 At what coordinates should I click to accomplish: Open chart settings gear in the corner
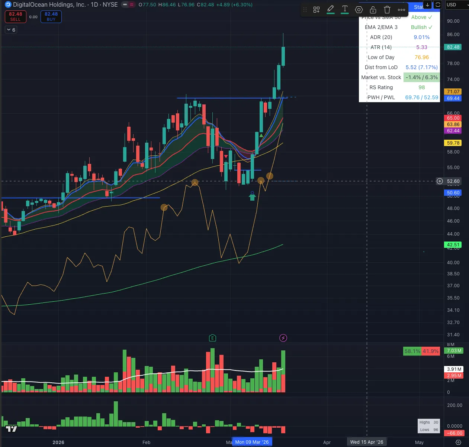(x=458, y=442)
